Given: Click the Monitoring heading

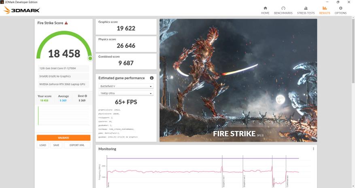Looking at the screenshot, I should click(107, 149).
